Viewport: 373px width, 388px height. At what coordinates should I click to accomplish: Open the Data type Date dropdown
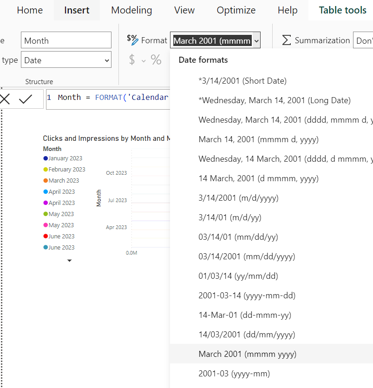point(66,59)
